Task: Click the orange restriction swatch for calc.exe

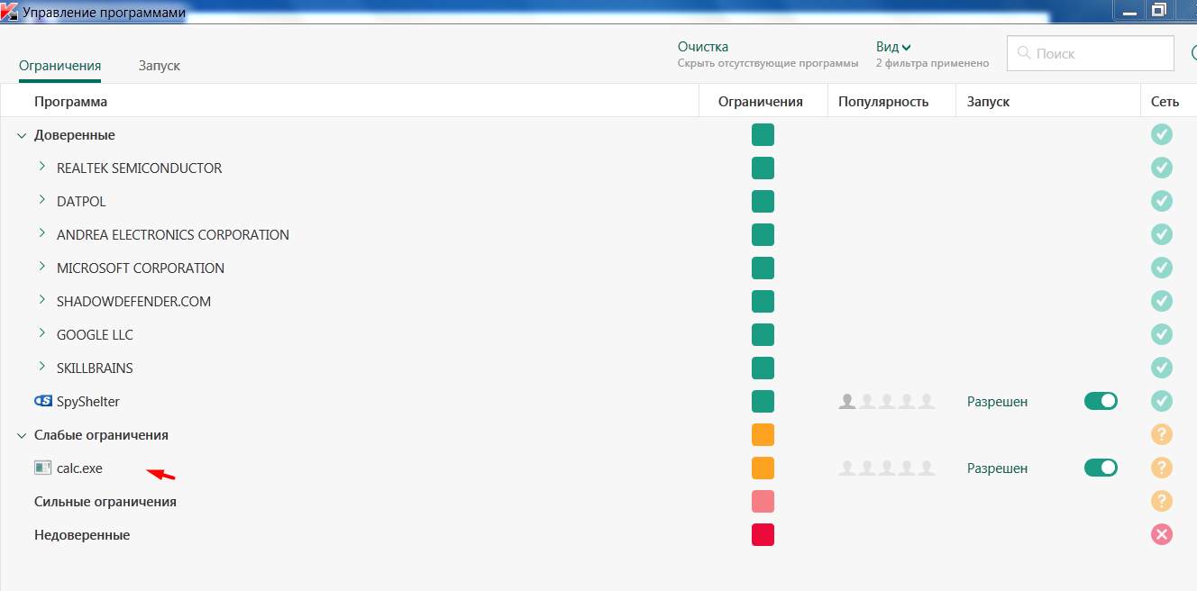Action: coord(763,468)
